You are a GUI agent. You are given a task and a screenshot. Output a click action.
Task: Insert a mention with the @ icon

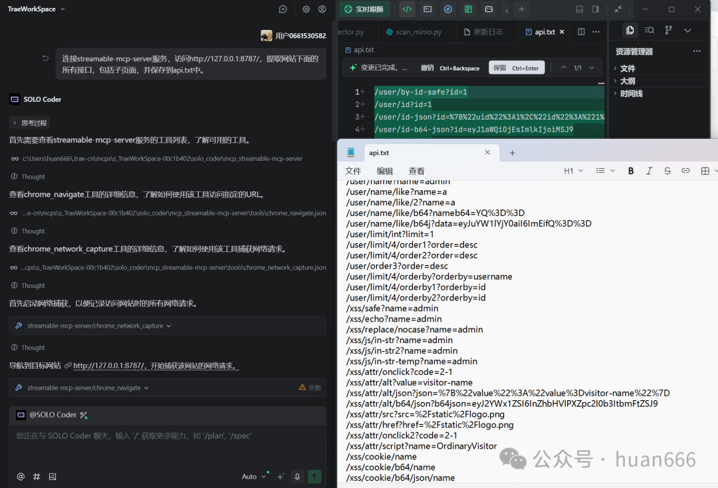[21, 477]
